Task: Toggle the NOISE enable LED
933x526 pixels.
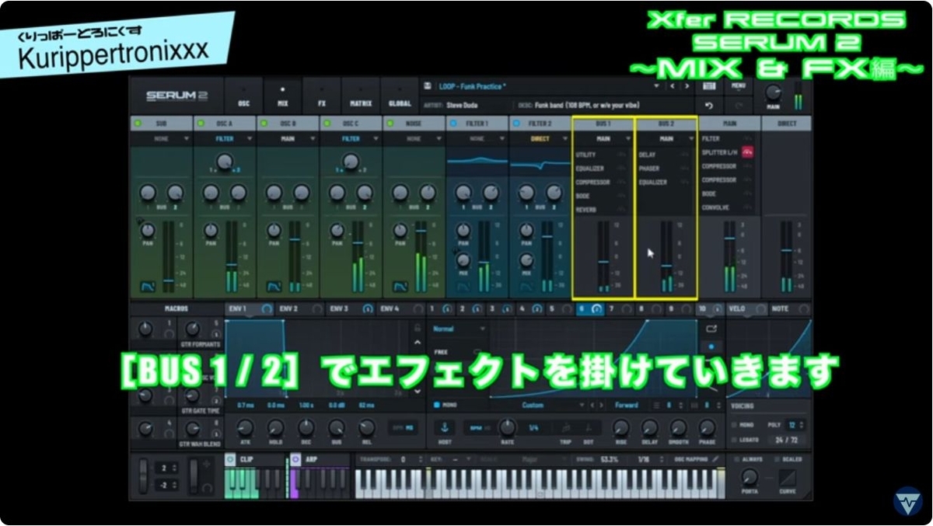Action: click(x=389, y=123)
